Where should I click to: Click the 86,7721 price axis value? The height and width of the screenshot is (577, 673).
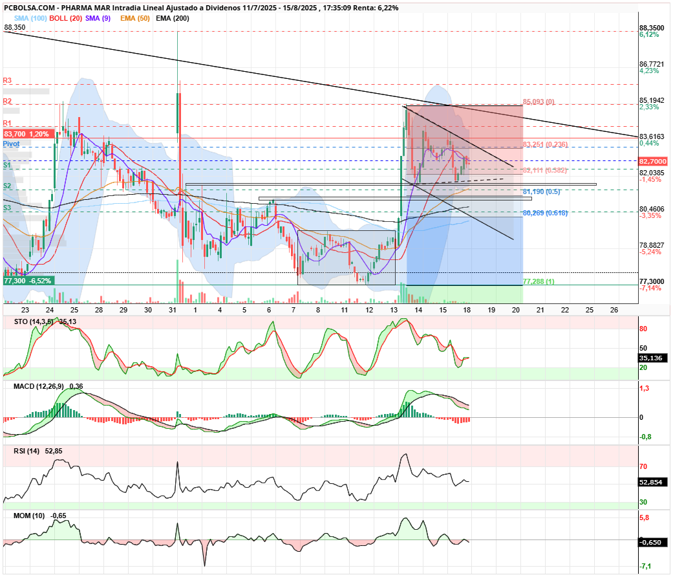(652, 64)
